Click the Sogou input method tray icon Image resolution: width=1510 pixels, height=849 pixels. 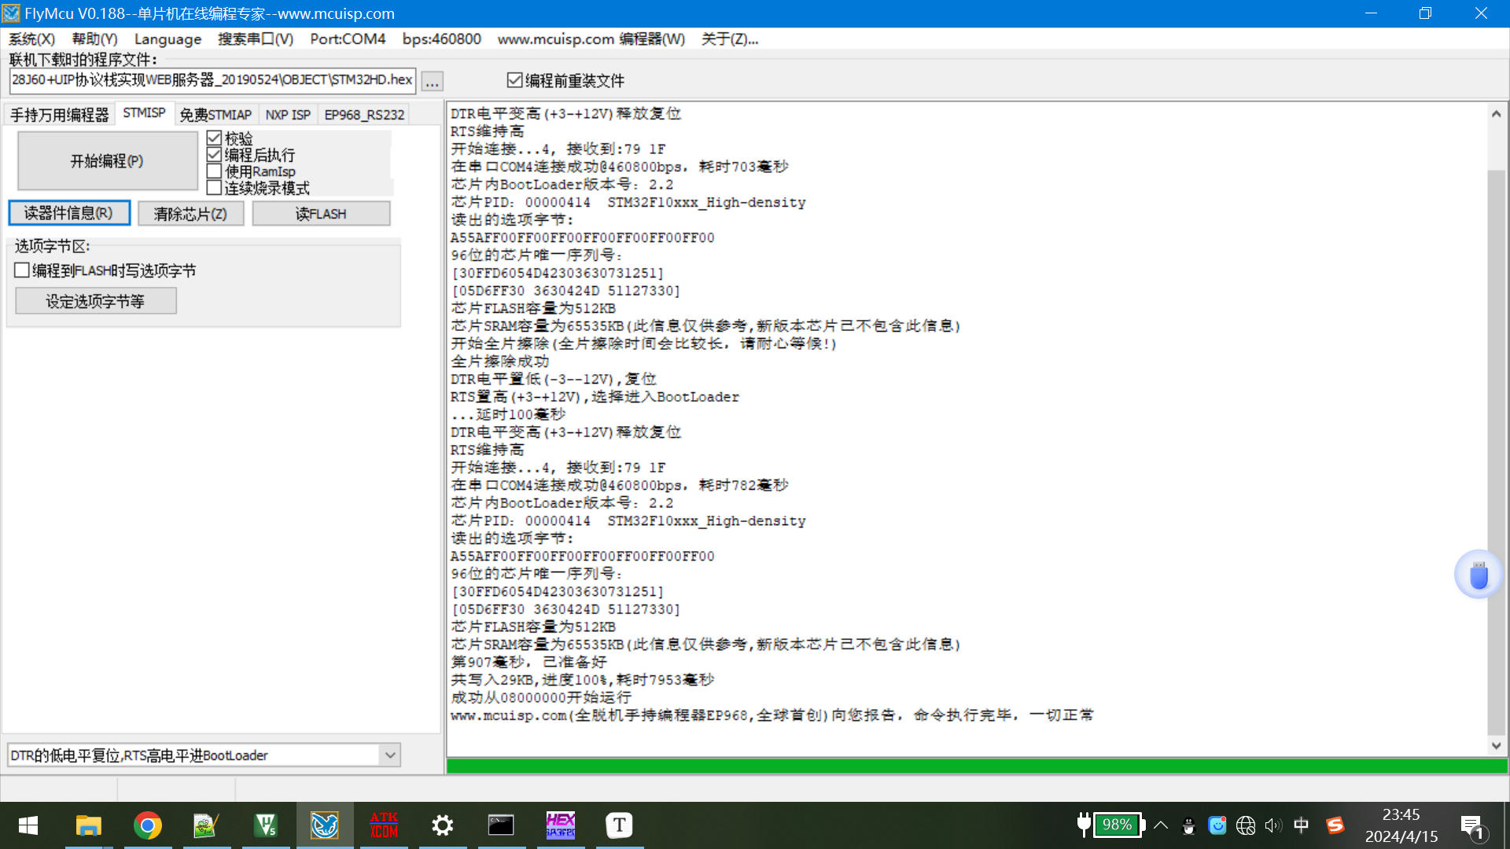pos(1335,825)
